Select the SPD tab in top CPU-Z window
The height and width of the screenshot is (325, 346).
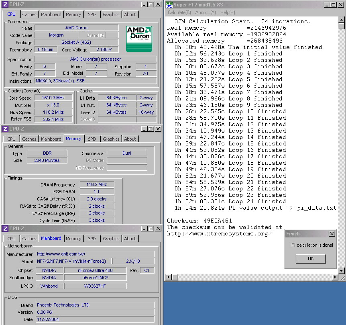(92, 14)
